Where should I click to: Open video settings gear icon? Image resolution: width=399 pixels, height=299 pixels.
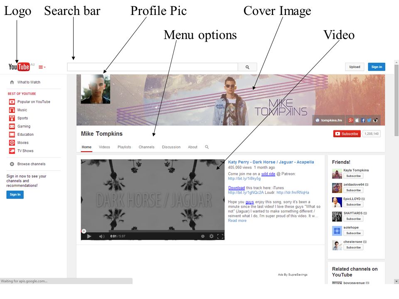tap(211, 236)
